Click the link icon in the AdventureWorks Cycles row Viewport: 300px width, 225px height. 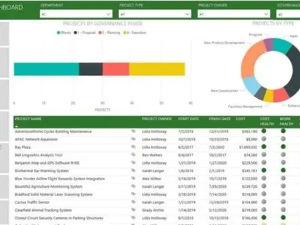point(133,131)
